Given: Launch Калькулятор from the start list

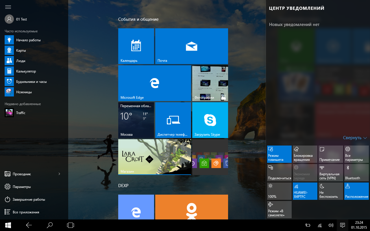Looking at the screenshot, I should point(34,71).
